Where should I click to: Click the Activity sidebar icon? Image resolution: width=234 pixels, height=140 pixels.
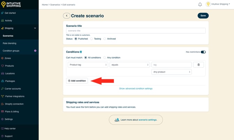[x=2, y=21]
